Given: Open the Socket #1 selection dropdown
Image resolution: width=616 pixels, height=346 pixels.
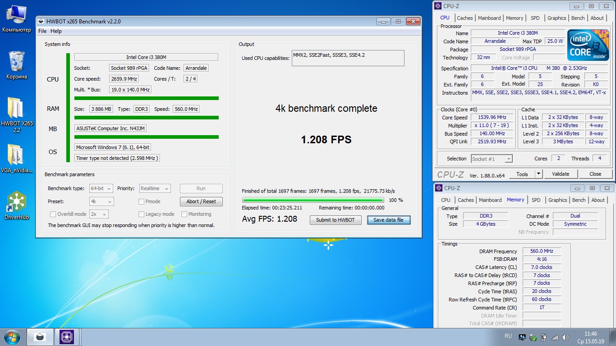Looking at the screenshot, I should point(492,159).
